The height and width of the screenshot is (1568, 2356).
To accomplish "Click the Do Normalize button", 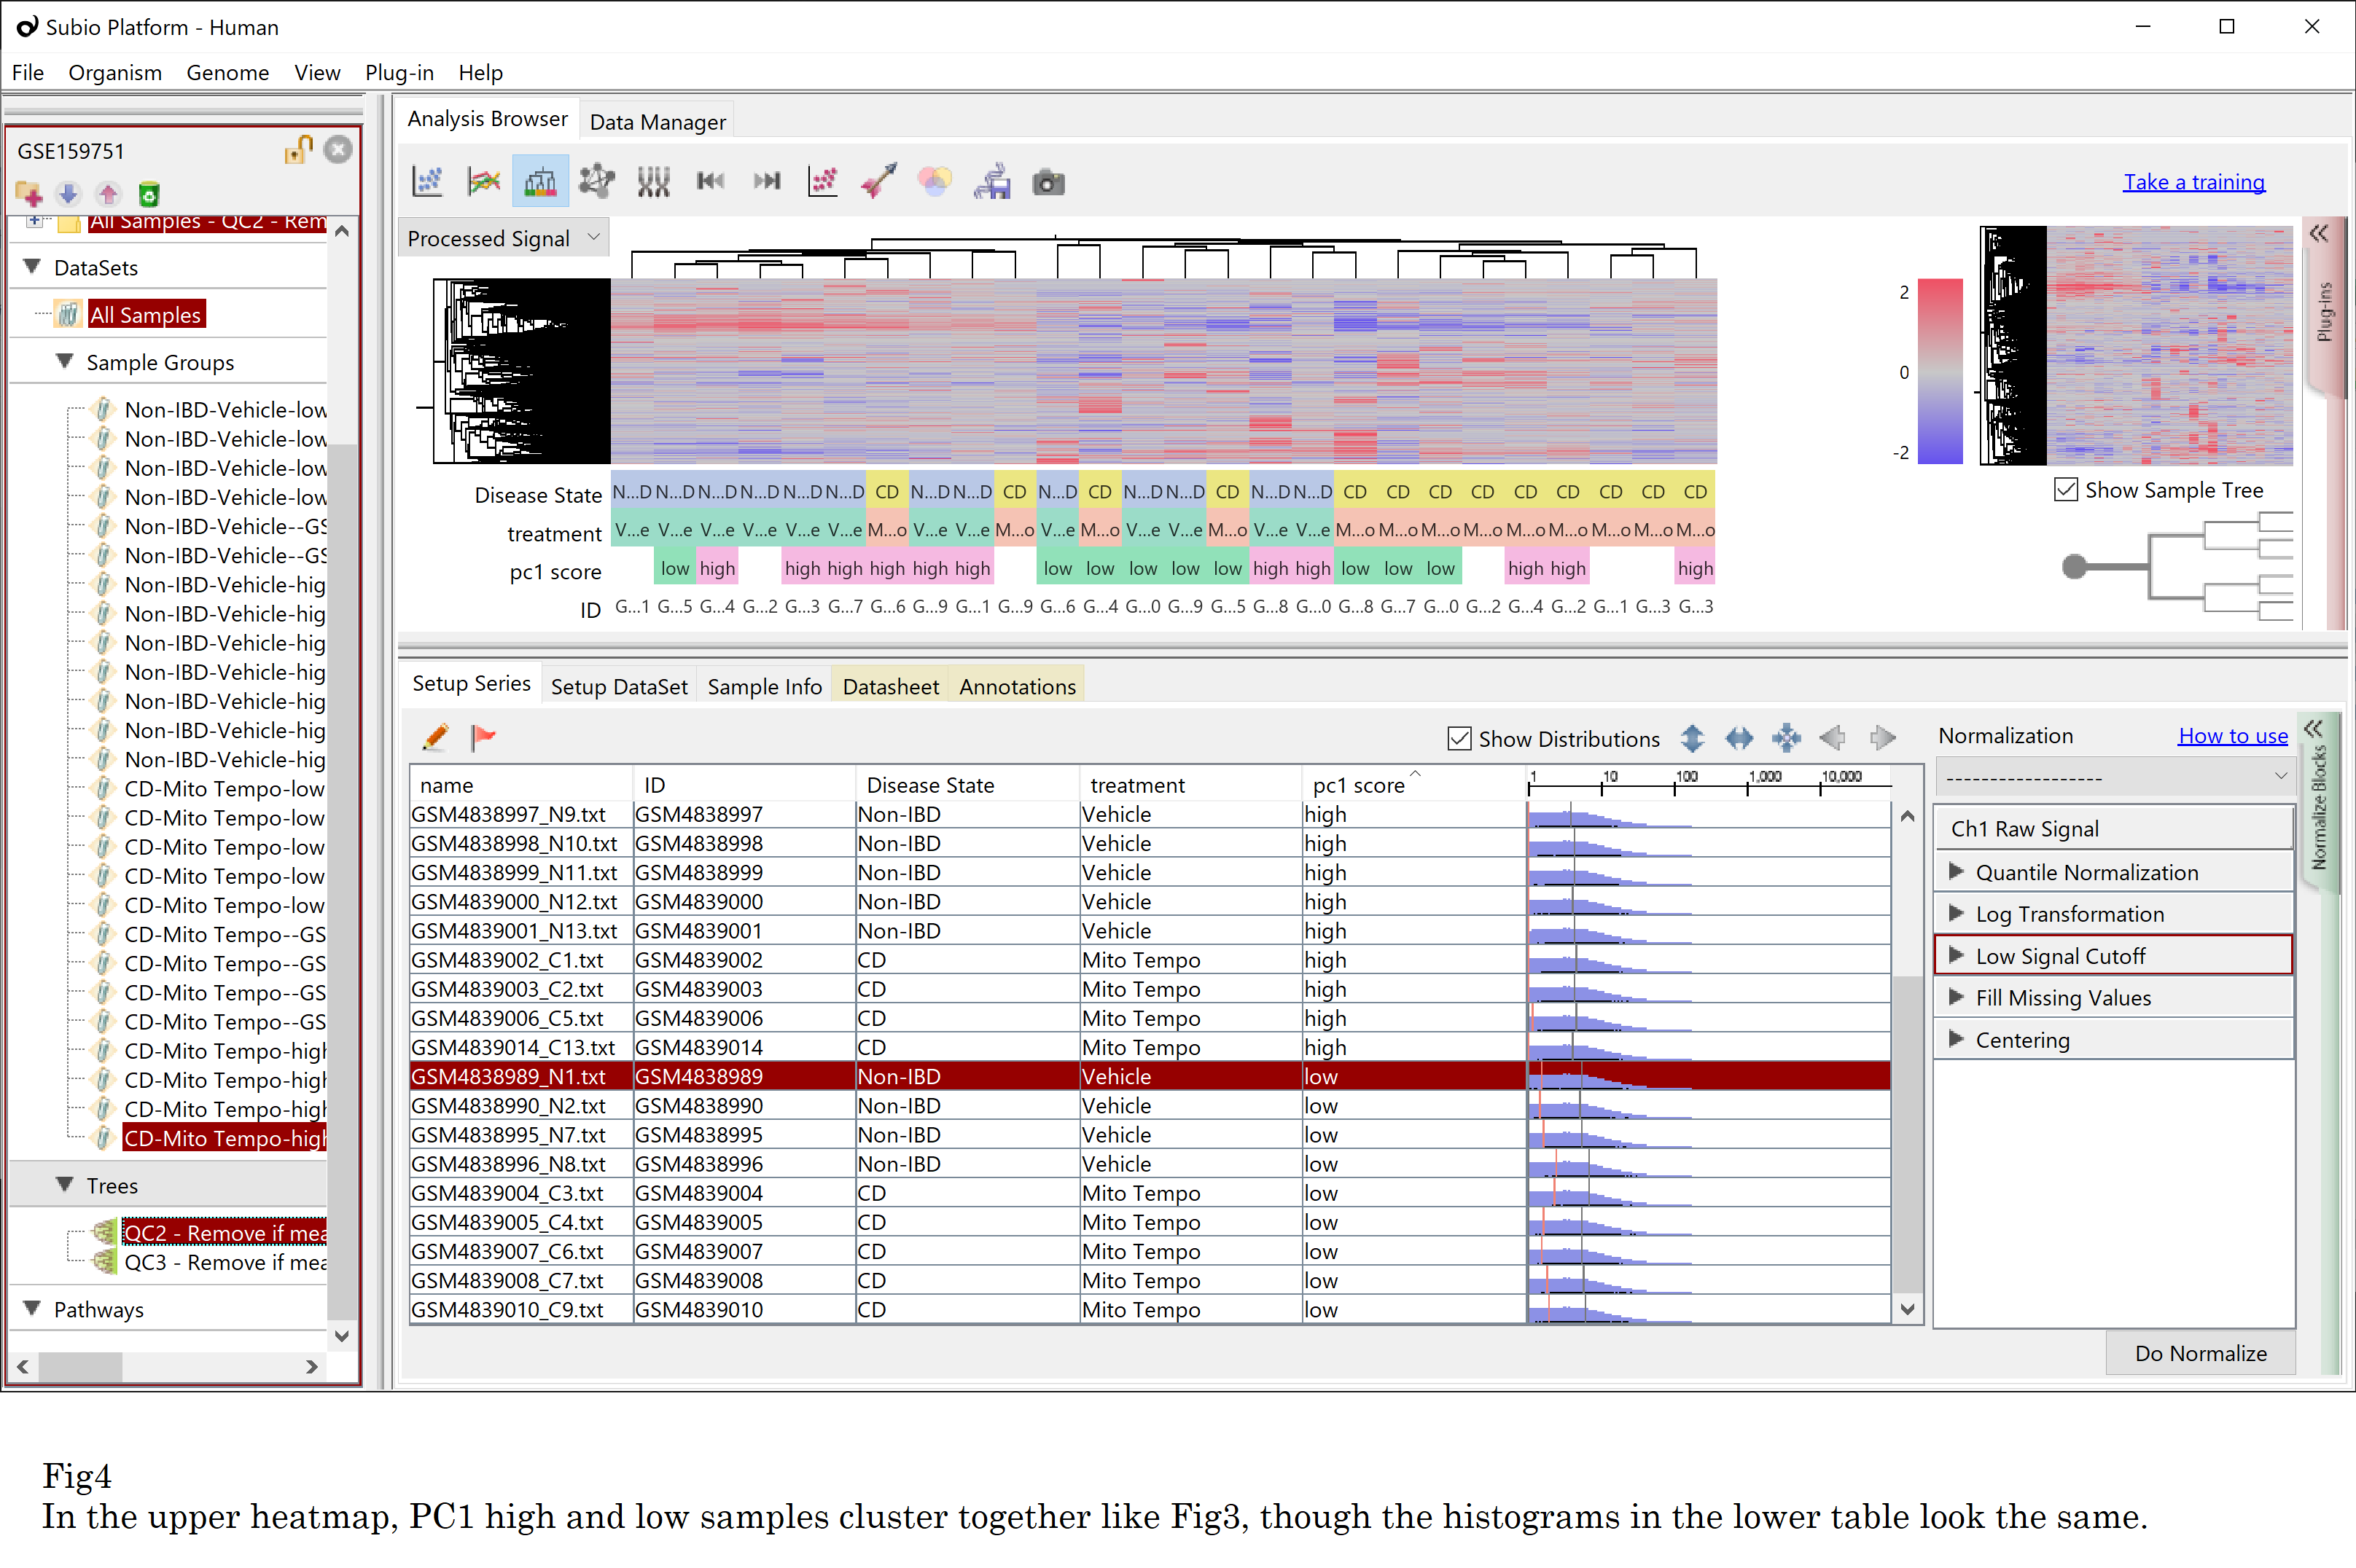I will point(2201,1352).
